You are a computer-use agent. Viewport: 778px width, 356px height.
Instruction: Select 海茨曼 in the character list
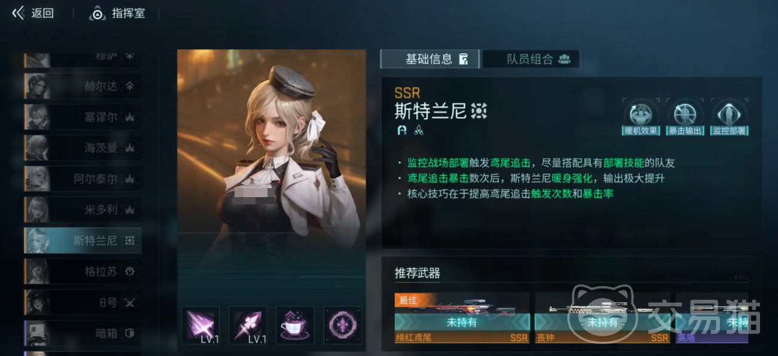click(x=83, y=148)
